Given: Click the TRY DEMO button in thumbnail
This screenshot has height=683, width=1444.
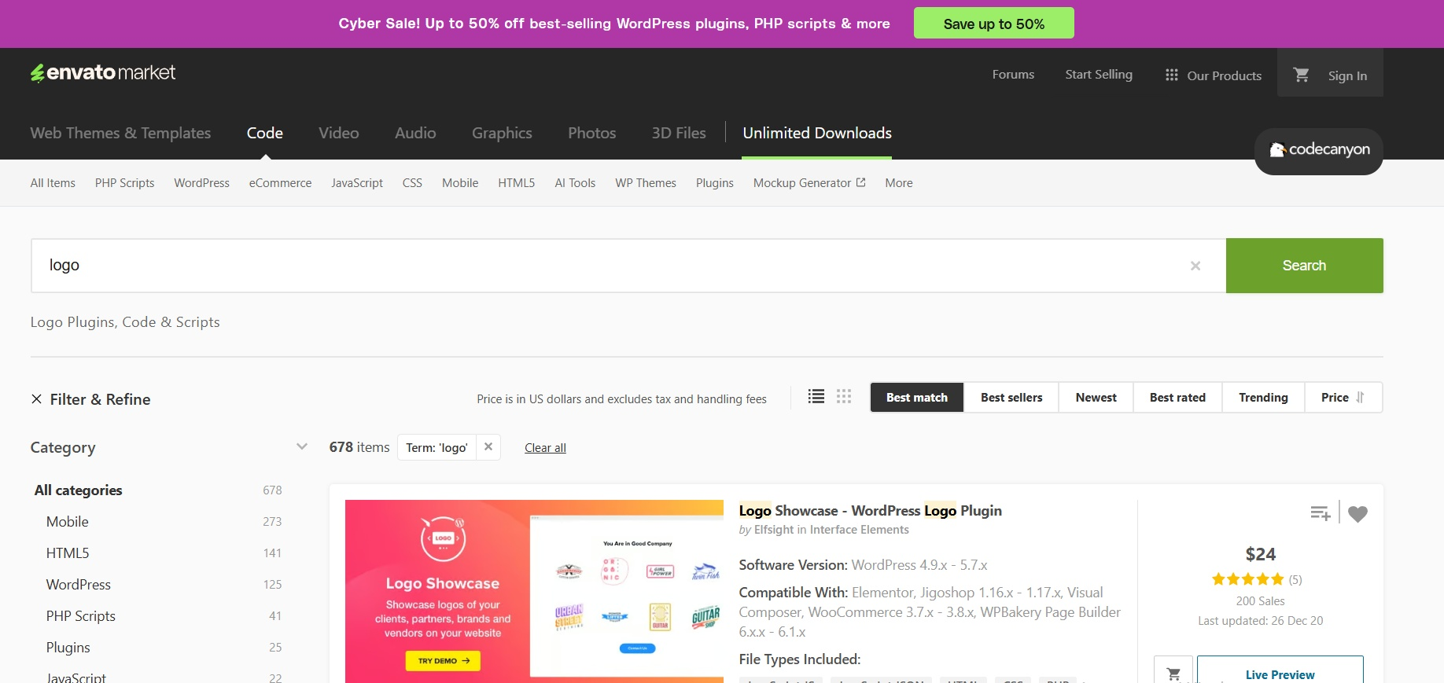Looking at the screenshot, I should (x=443, y=661).
